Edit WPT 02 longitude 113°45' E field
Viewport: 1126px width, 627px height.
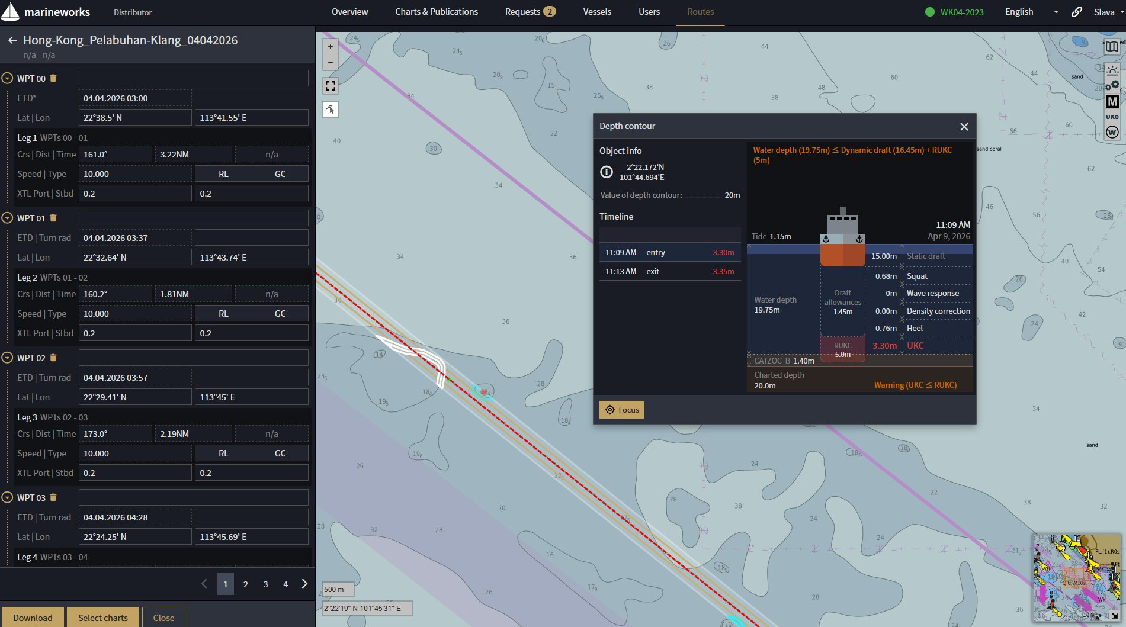252,397
